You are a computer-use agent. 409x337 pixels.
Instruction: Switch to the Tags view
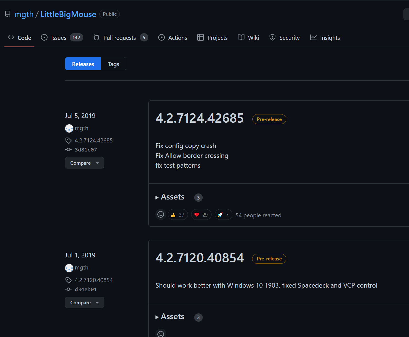(x=113, y=64)
